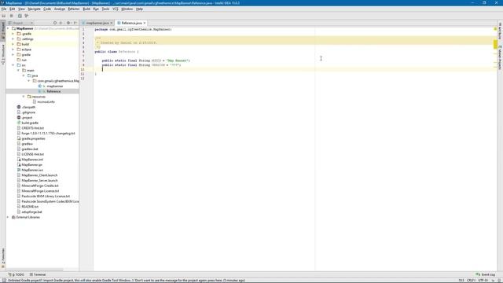Screen dimensions: 503x283
Task: Collapse the com.gmail package node
Action: click(x=29, y=81)
